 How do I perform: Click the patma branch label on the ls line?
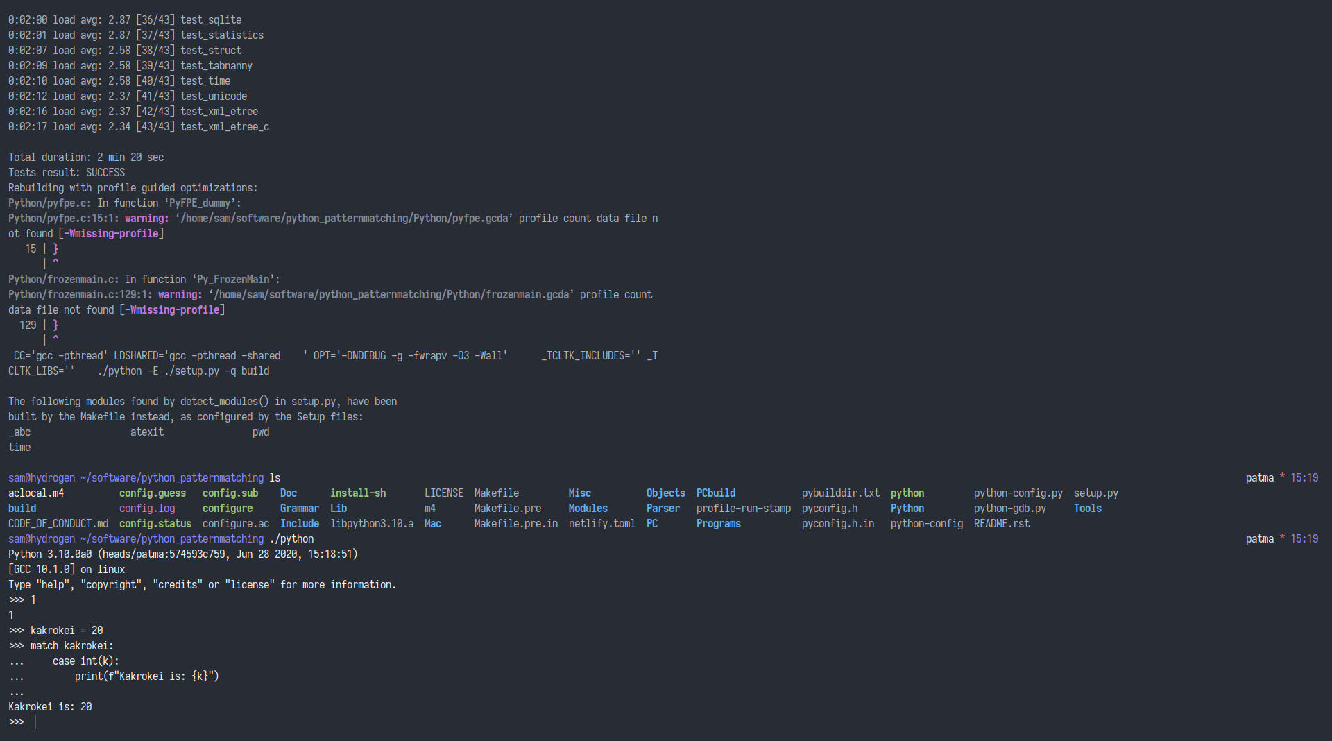1259,478
